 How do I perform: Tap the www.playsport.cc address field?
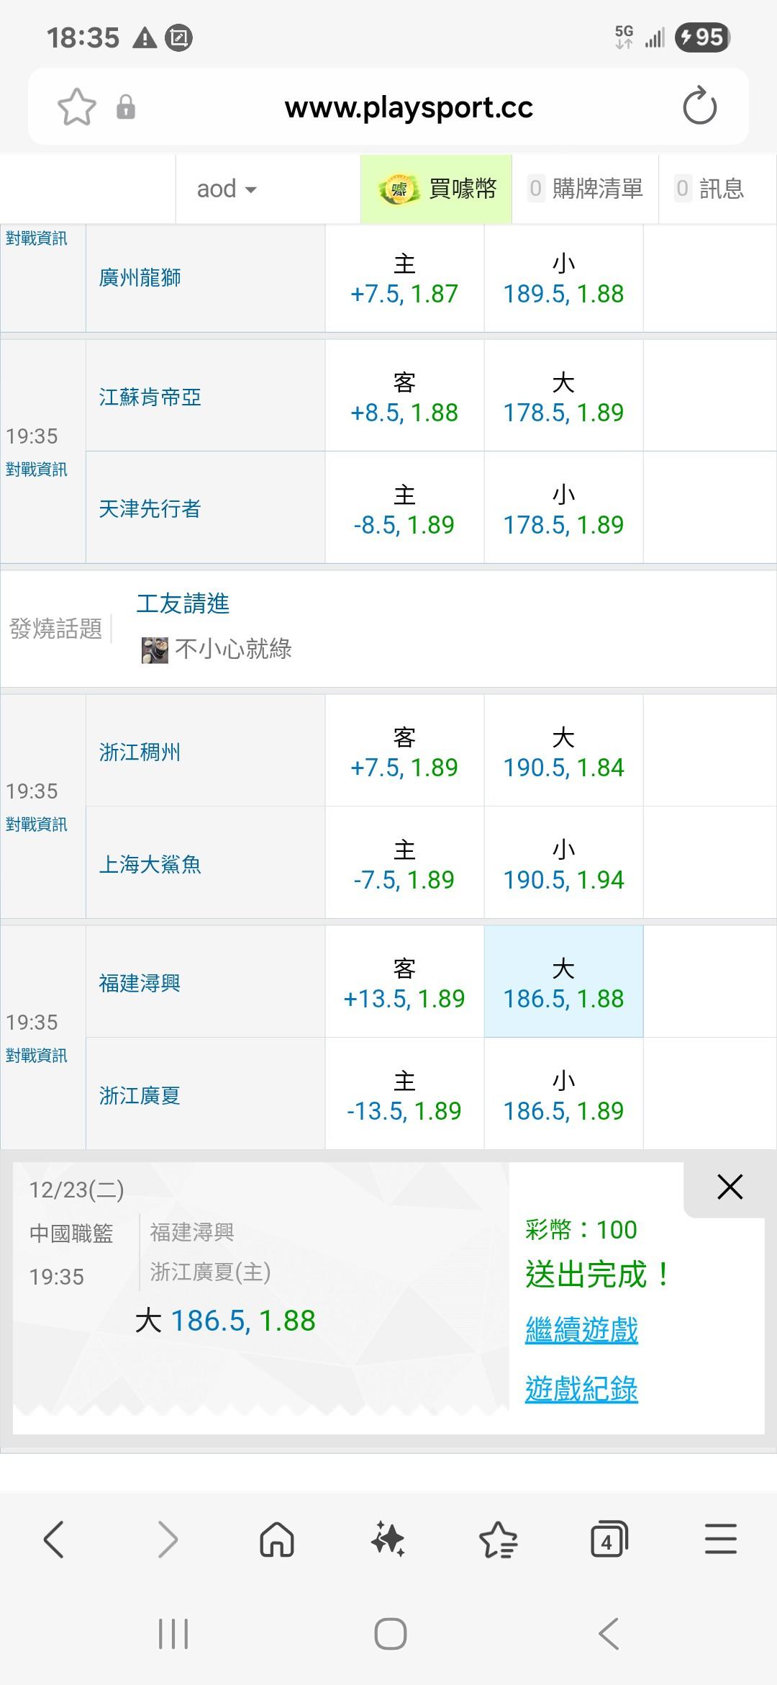coord(409,107)
